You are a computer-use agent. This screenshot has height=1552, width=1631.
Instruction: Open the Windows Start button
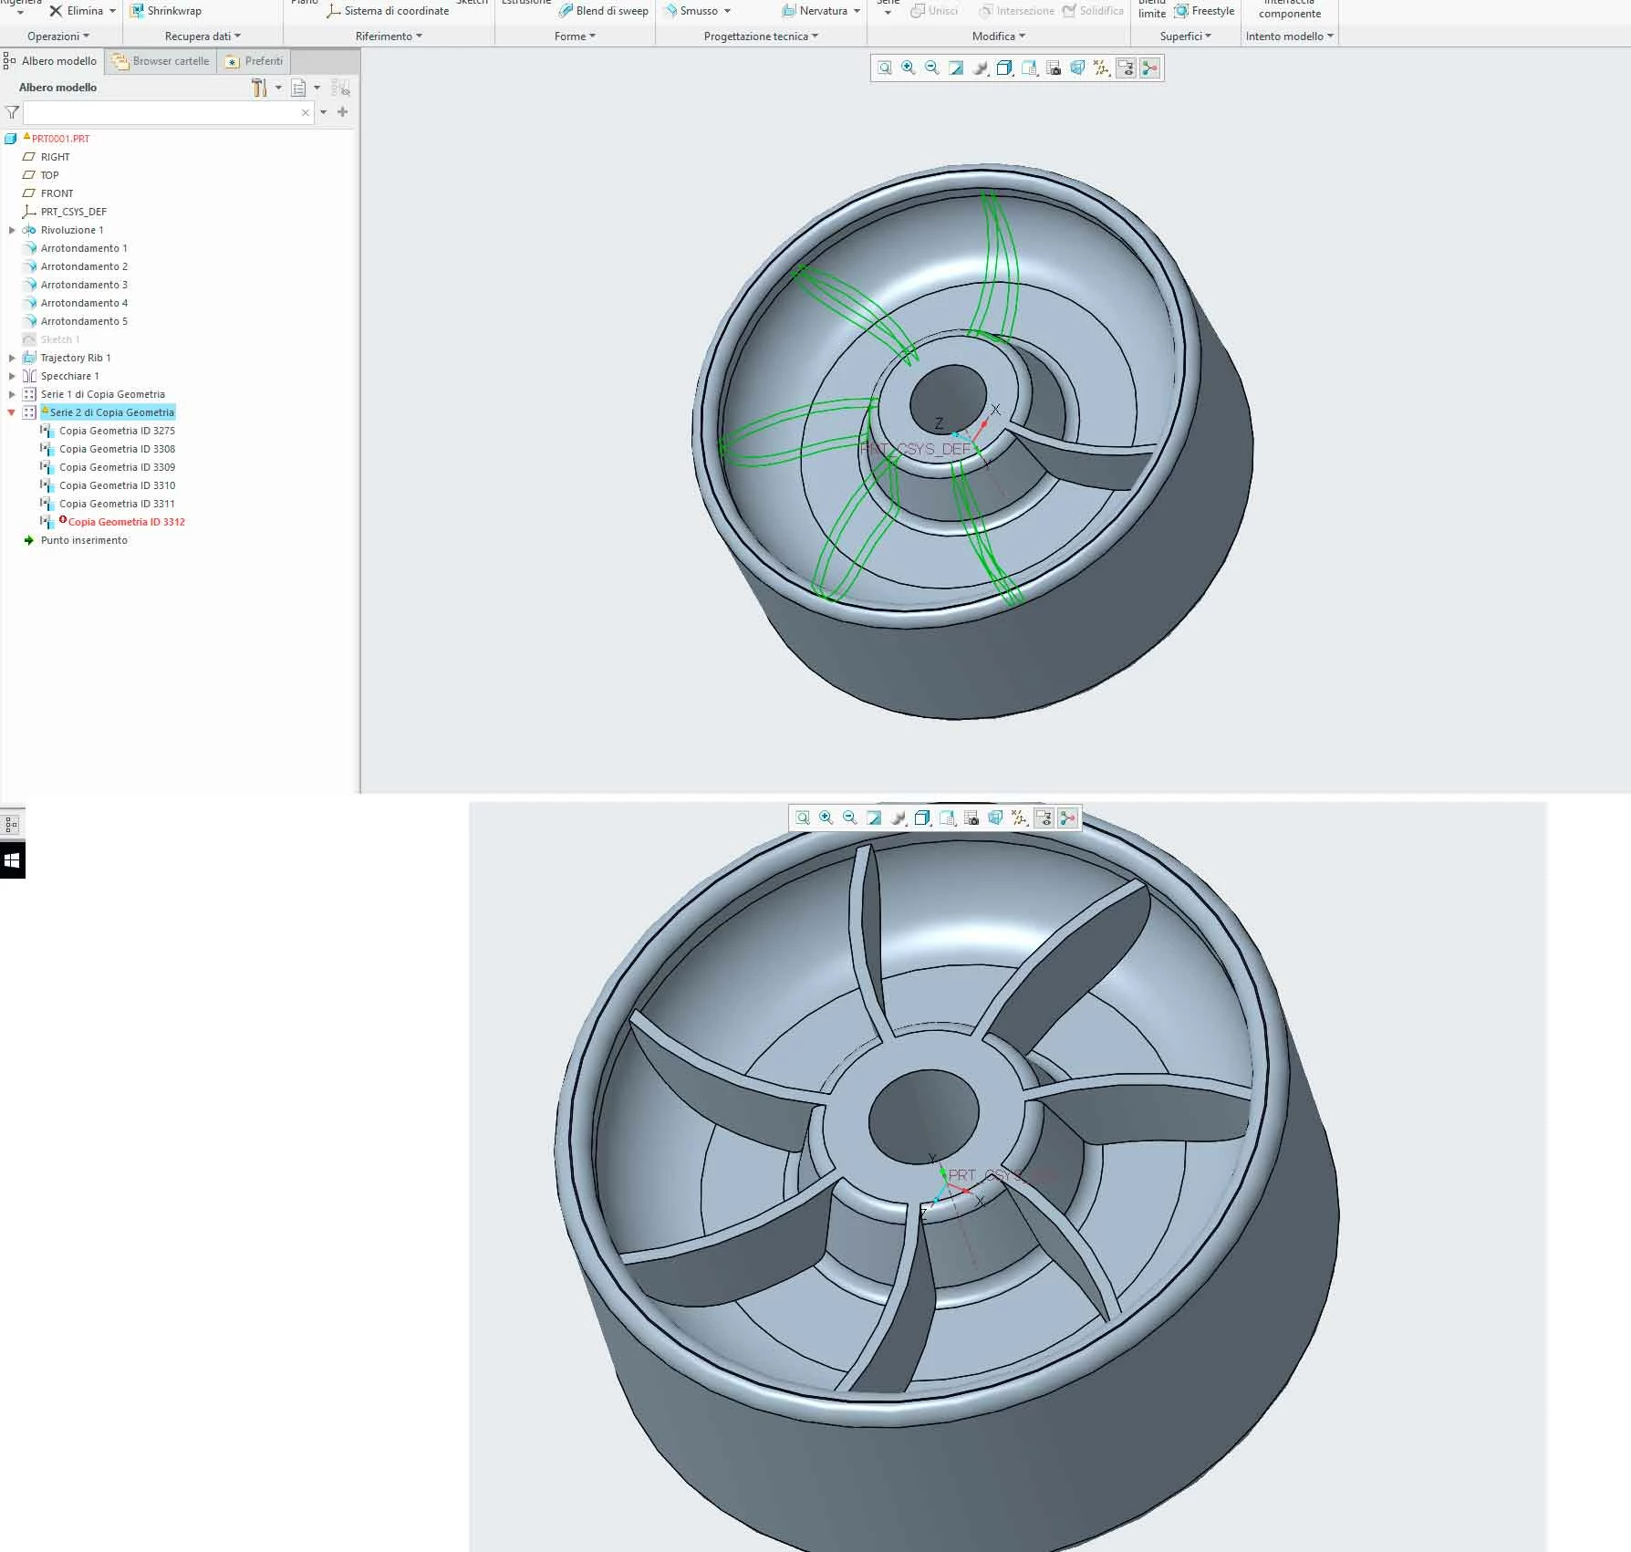(x=12, y=860)
